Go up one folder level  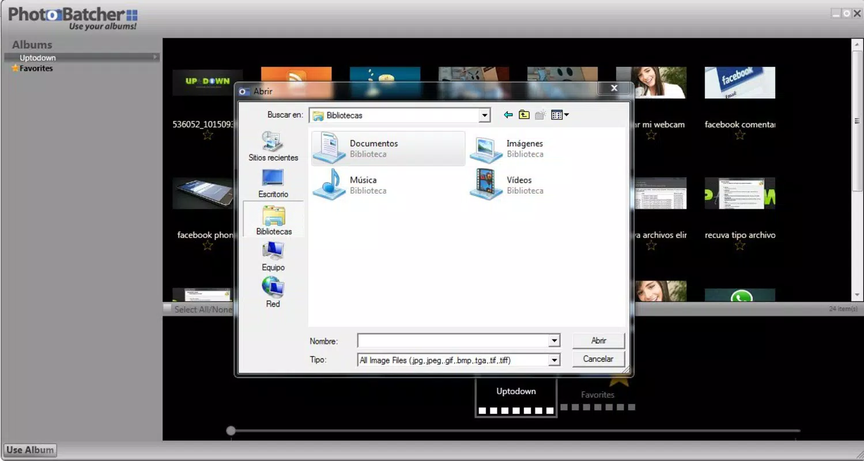click(524, 115)
